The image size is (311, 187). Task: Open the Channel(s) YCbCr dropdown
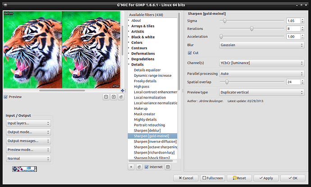(x=261, y=62)
